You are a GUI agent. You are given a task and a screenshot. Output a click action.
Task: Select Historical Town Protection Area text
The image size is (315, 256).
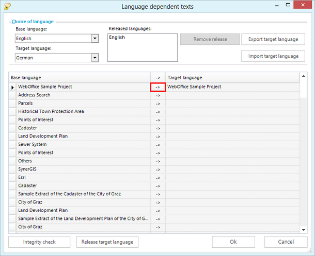[x=51, y=111]
